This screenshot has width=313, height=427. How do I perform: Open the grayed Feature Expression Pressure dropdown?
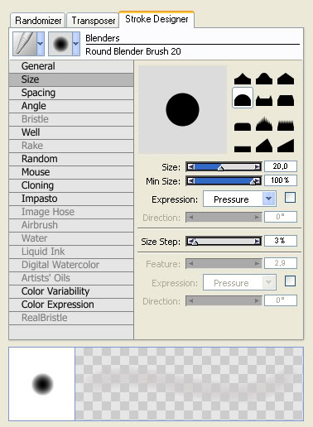[239, 282]
